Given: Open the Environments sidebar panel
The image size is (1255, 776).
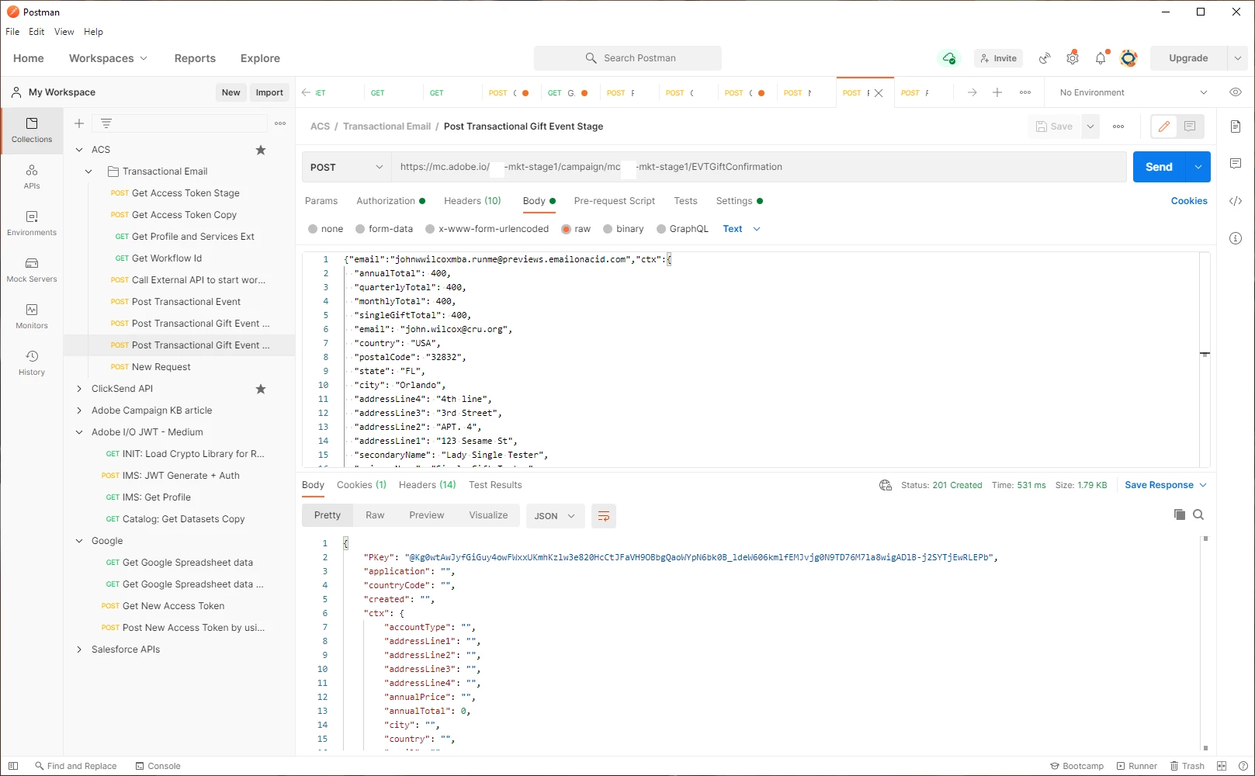Looking at the screenshot, I should tap(32, 223).
